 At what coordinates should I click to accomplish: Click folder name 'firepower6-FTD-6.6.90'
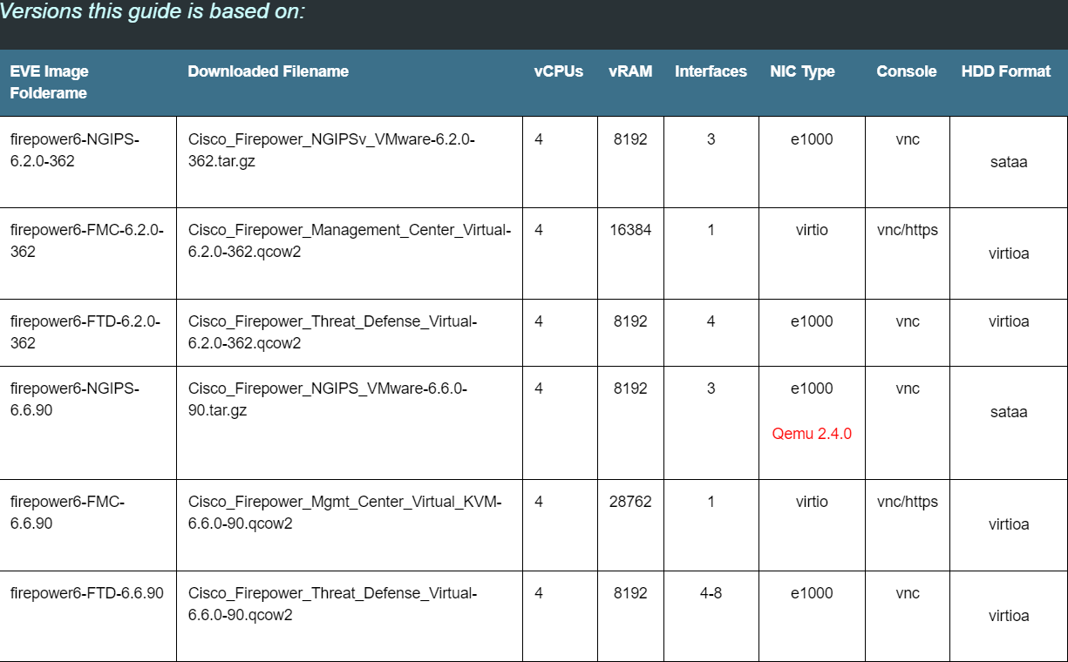87,593
